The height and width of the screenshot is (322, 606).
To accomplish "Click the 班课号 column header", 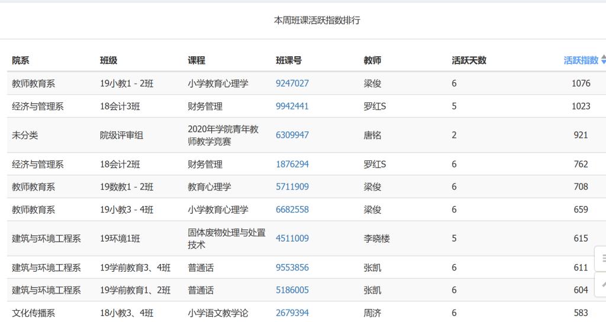I will tap(288, 60).
